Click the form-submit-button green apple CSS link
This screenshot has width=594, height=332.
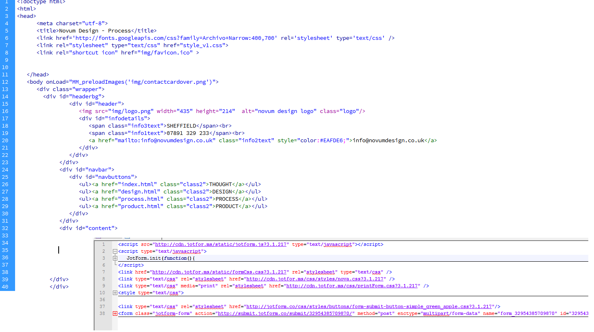(x=369, y=307)
